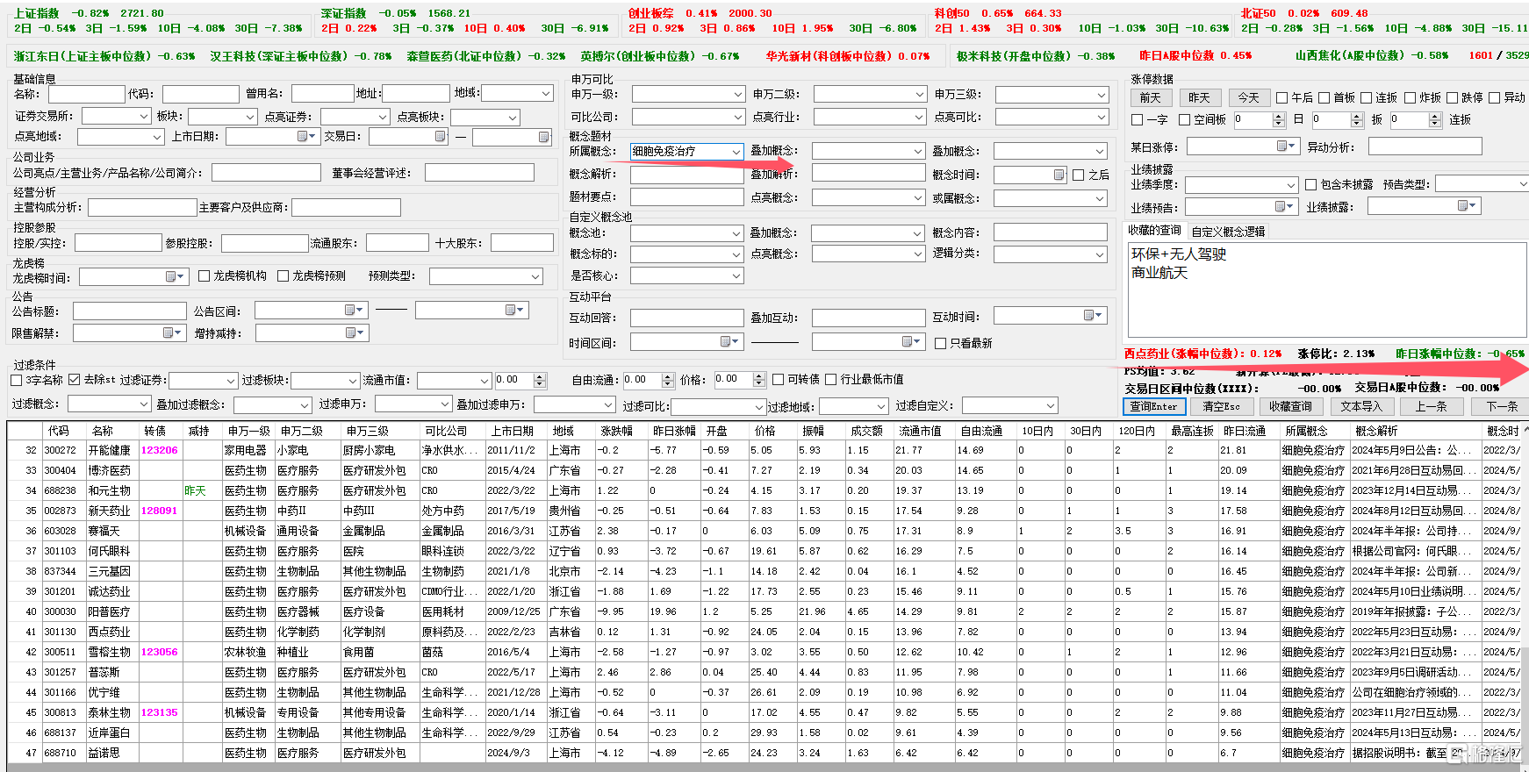Open calendar picker for 增持减持
Screen dimensions: 1529x772
[x=355, y=332]
